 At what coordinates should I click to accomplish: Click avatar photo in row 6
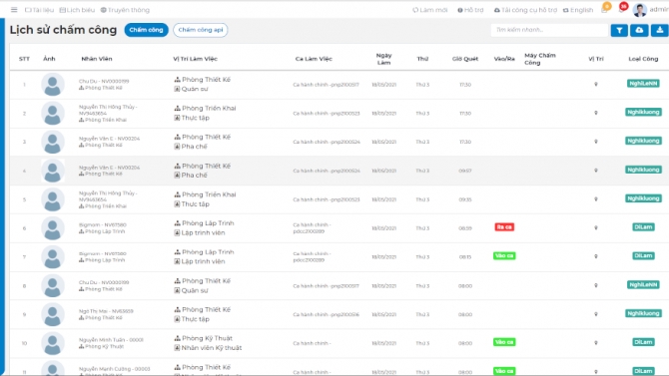tap(53, 228)
